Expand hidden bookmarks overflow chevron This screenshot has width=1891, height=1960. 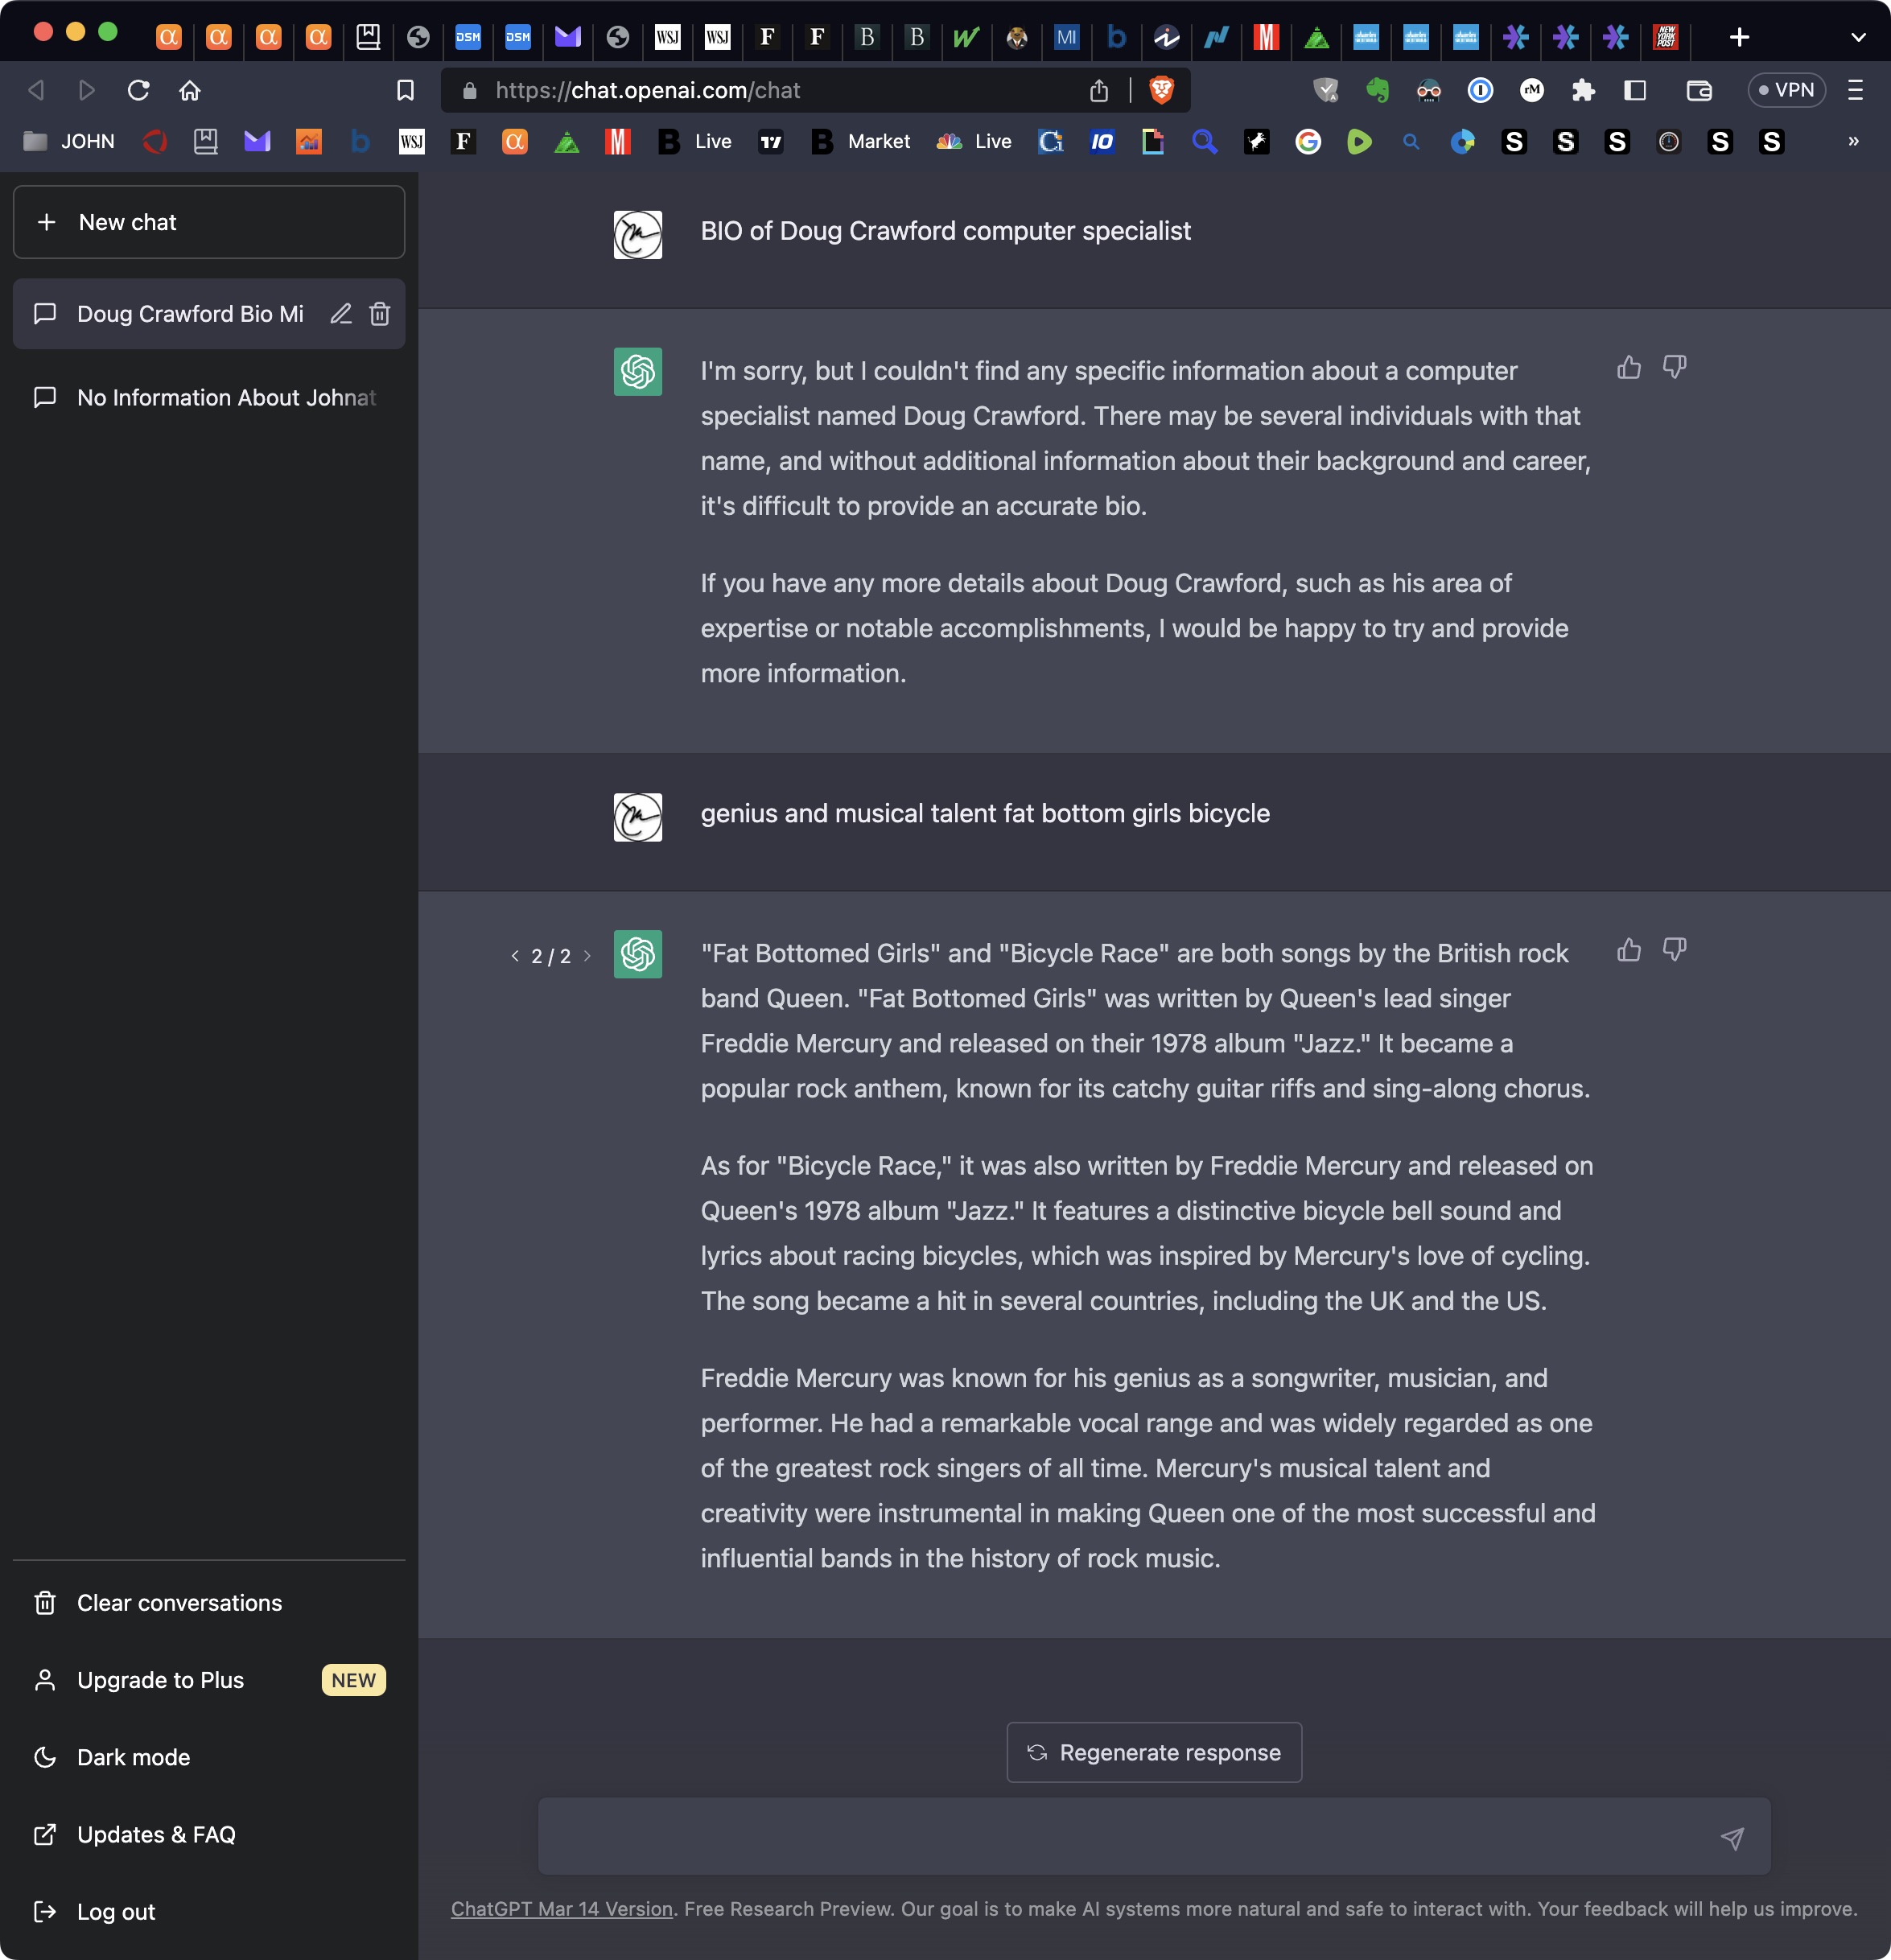coord(1853,141)
